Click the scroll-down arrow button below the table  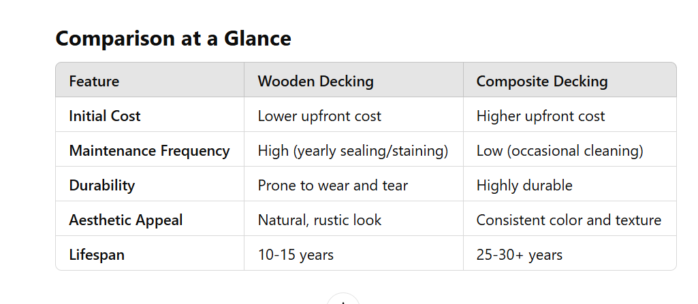(x=343, y=300)
